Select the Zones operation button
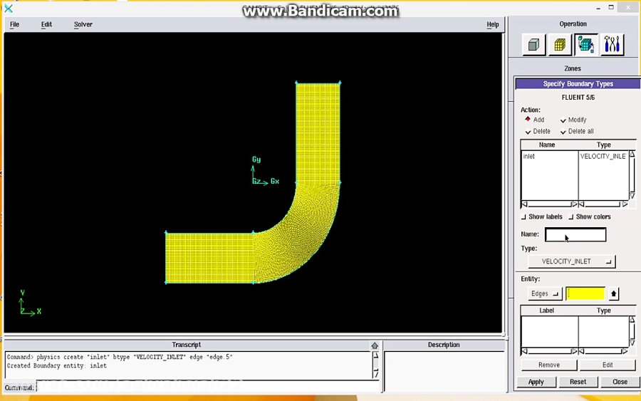The width and height of the screenshot is (641, 401). pos(585,45)
